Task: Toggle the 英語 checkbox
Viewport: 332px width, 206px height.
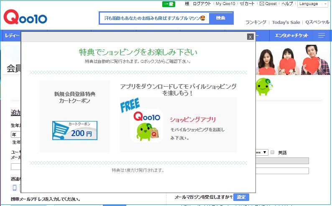Action: pyautogui.click(x=273, y=152)
